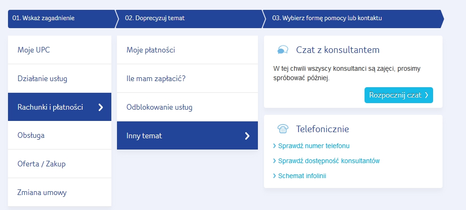Viewport: 466px width, 210px height.
Task: Open Schemat infolinii link
Action: [302, 176]
